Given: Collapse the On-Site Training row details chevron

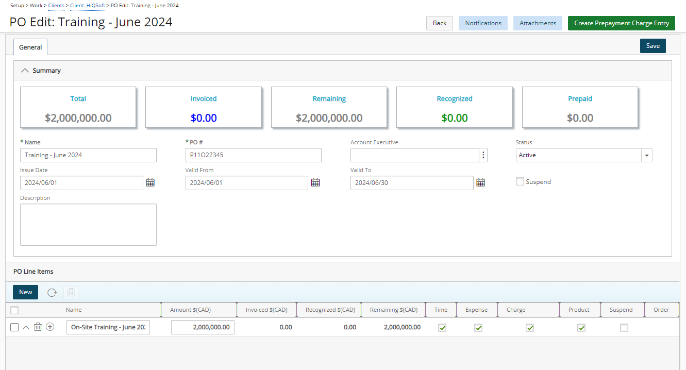Looking at the screenshot, I should (26, 327).
